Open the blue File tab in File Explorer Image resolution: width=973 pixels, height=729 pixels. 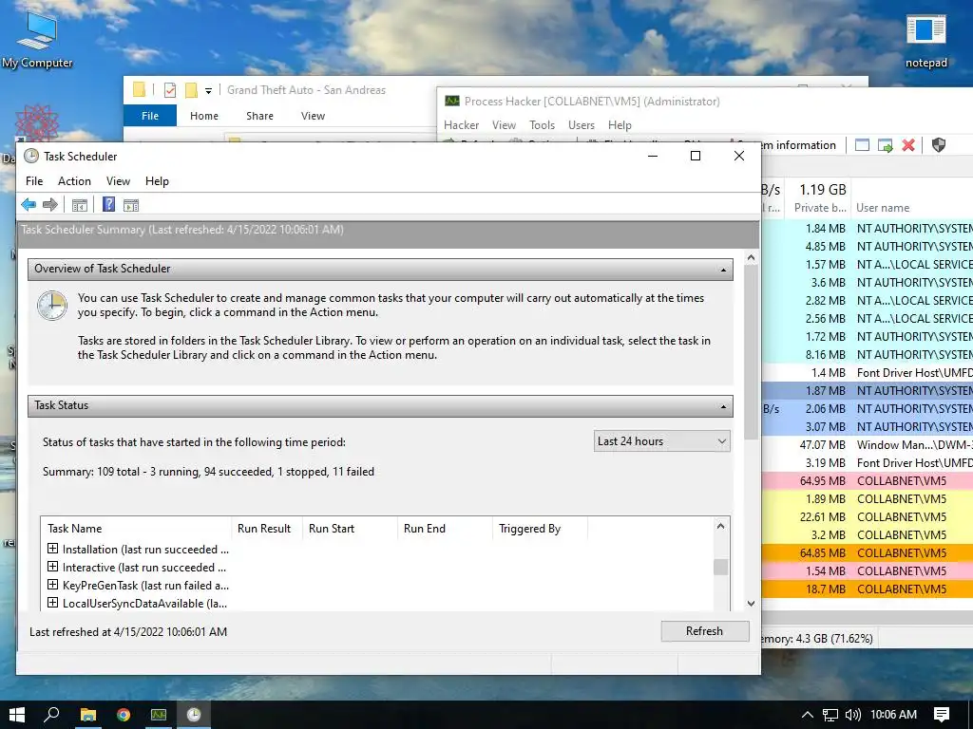(150, 116)
